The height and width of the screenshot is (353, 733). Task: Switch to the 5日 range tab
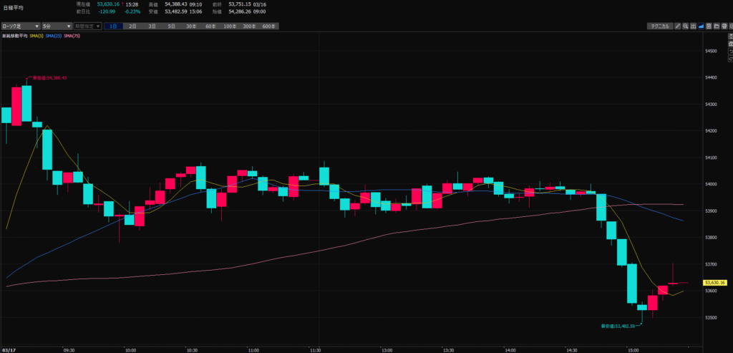coord(171,26)
